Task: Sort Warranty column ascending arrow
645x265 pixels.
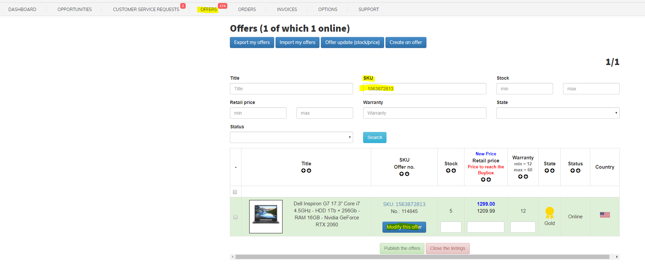Action: [520, 177]
